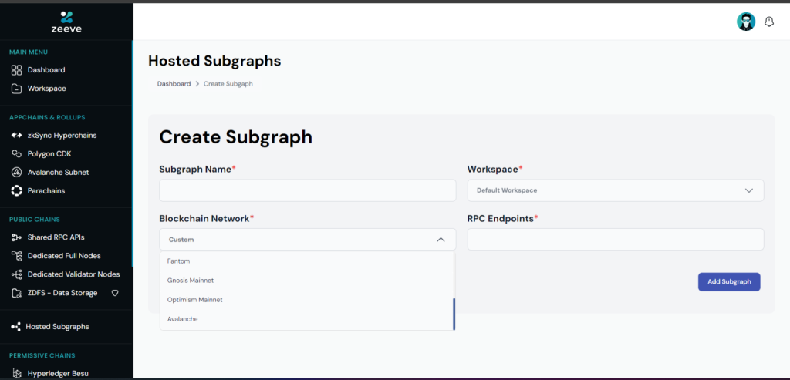790x380 pixels.
Task: Click the Avalanche Subnet icon
Action: click(x=17, y=172)
